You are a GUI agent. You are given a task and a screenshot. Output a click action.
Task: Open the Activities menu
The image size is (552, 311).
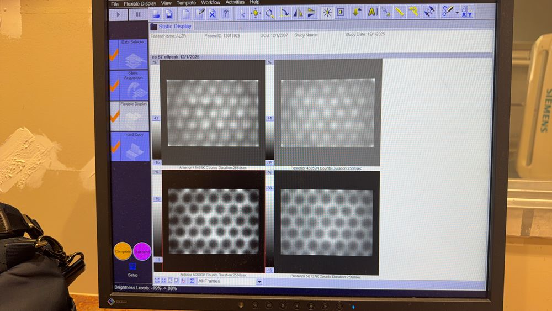coord(235,2)
